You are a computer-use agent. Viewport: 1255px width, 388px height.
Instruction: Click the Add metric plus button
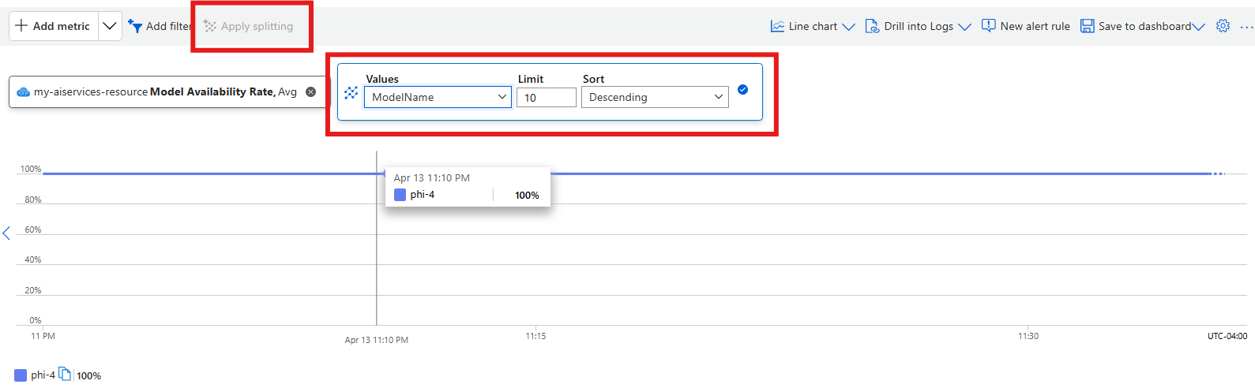coord(22,26)
